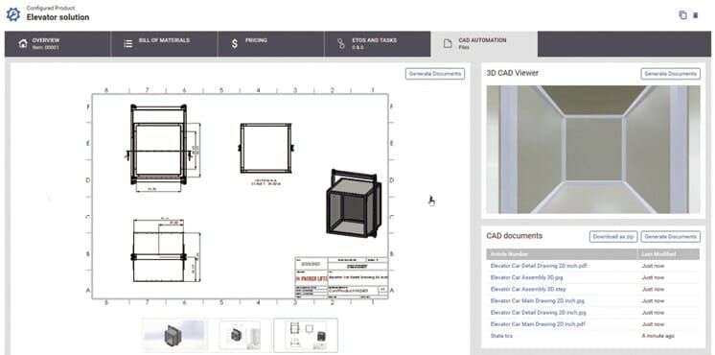Click the delete trash icon at top right
The height and width of the screenshot is (355, 715).
(x=696, y=15)
